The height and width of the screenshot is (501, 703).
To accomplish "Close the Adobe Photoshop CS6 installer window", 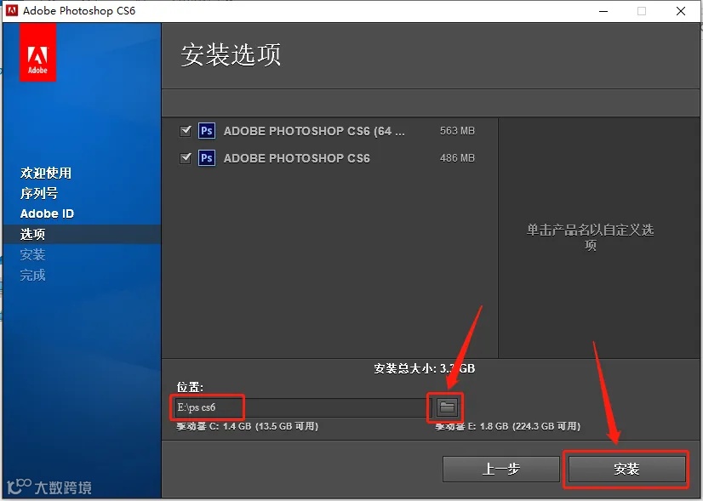I will pyautogui.click(x=681, y=11).
